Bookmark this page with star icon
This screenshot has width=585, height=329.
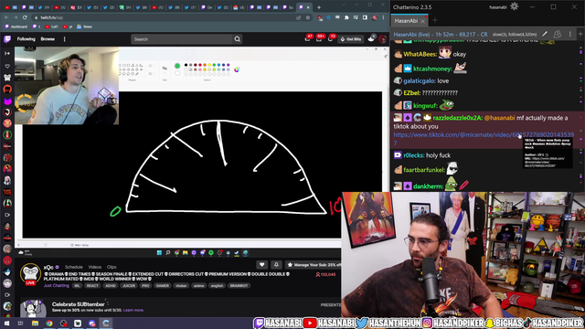click(x=308, y=17)
